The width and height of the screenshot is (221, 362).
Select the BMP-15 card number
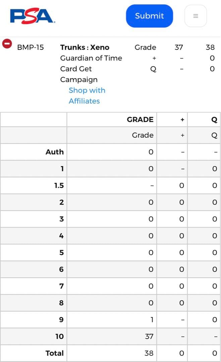30,47
